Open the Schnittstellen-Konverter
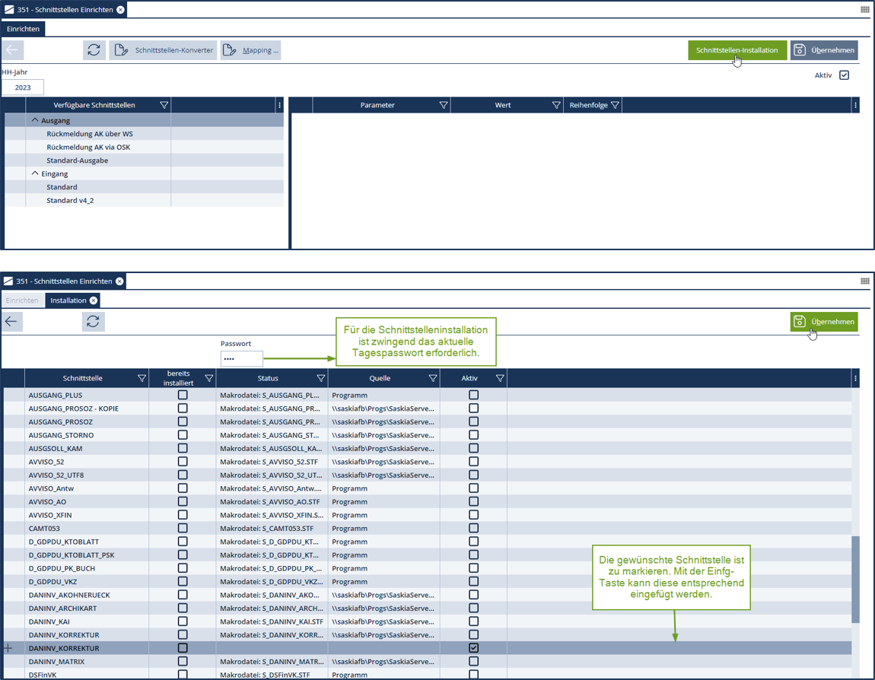The image size is (875, 680). (163, 50)
